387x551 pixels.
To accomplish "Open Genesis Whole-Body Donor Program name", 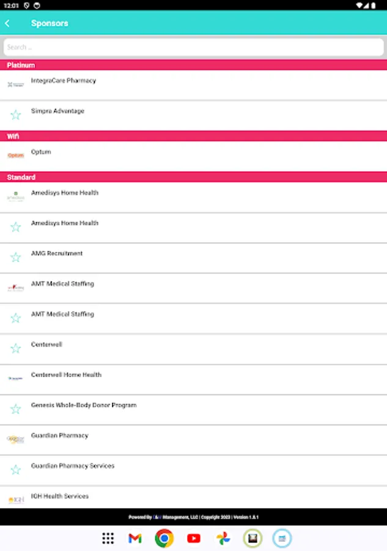I will coord(84,405).
